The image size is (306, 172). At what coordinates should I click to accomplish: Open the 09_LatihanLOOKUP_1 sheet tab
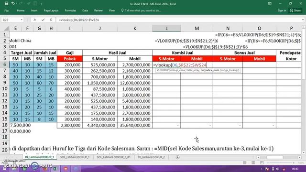click(39, 157)
